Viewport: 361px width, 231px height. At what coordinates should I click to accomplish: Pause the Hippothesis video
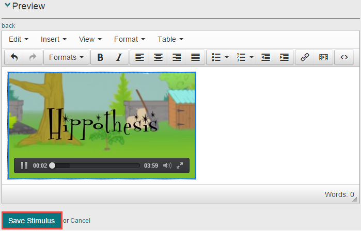click(24, 166)
